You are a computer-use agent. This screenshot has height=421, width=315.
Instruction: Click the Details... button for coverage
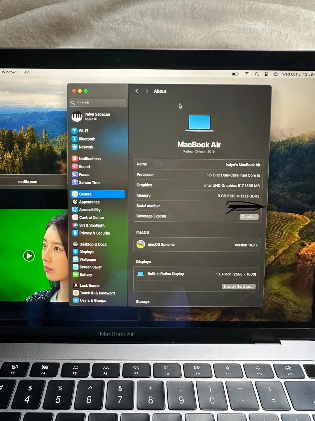click(x=249, y=217)
